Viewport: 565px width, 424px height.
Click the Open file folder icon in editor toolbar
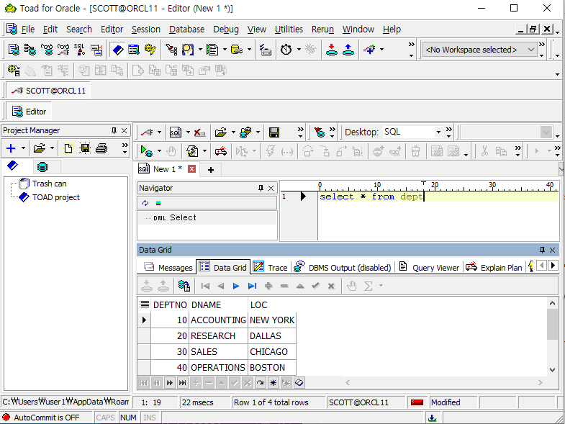pyautogui.click(x=221, y=132)
